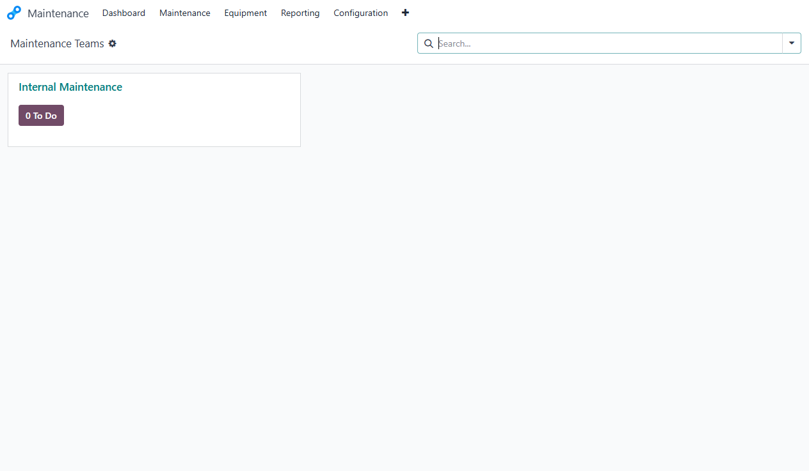Click the magnifier icon in the search bar
Viewport: 809px width, 471px height.
[x=429, y=43]
